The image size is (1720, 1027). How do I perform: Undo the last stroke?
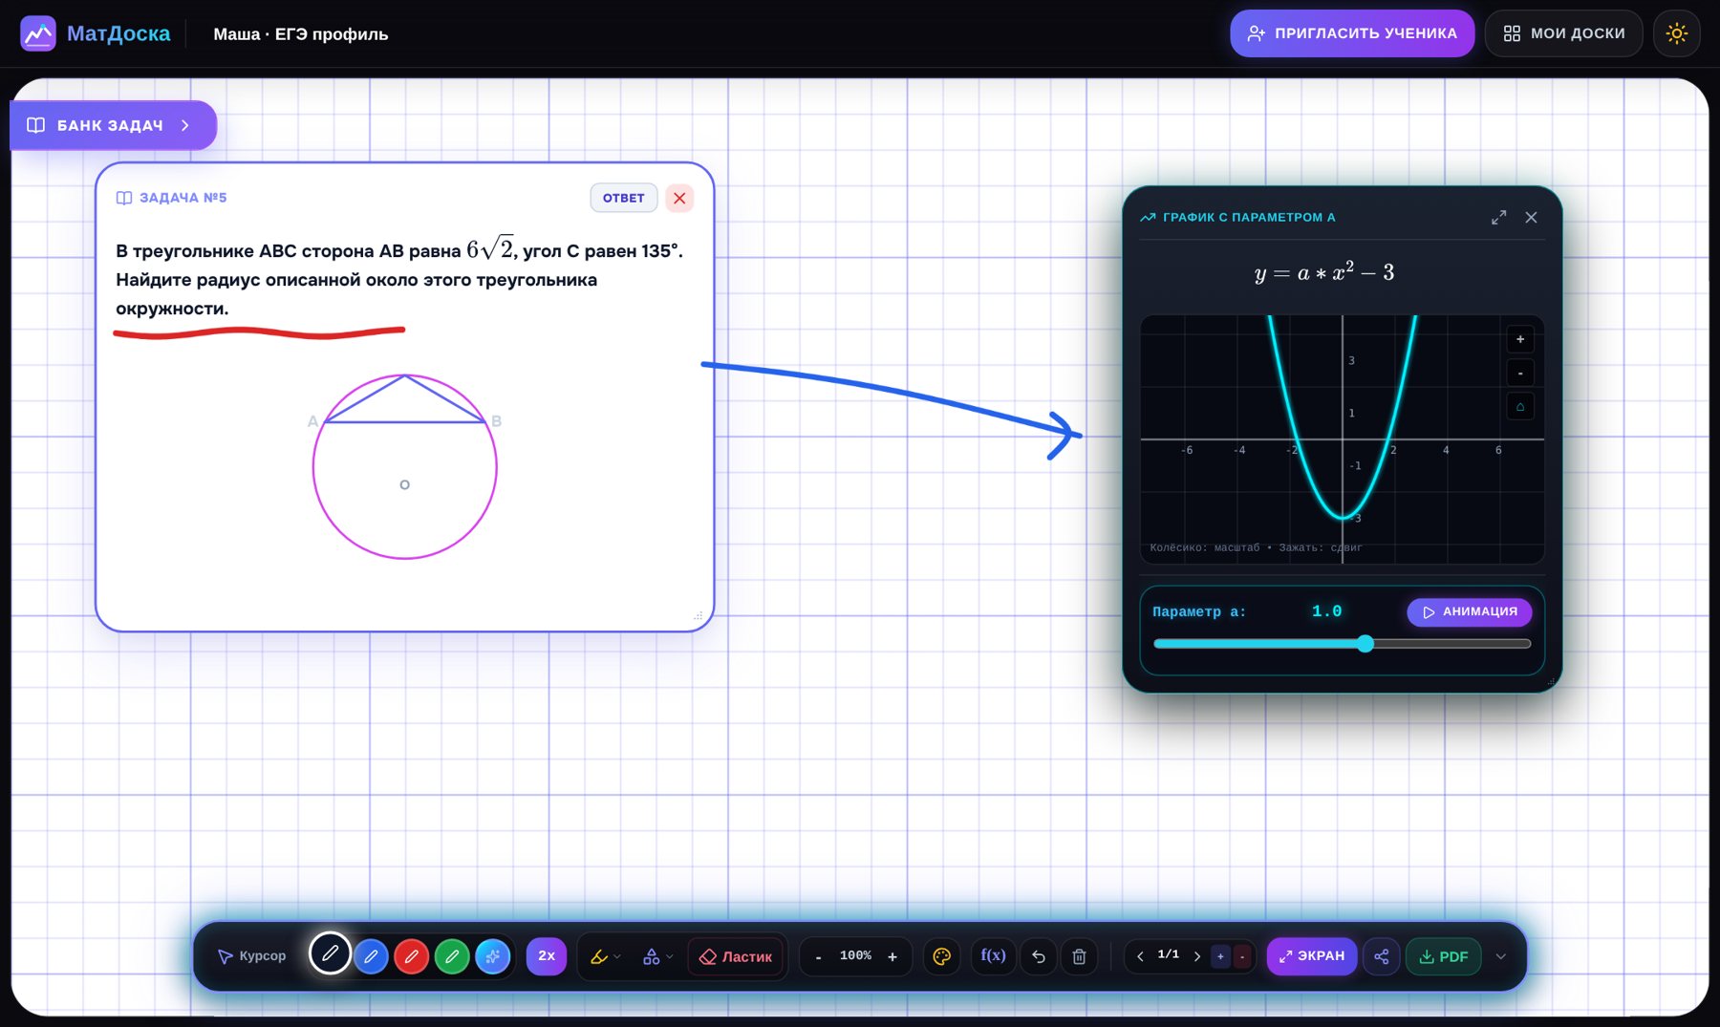coord(1039,956)
